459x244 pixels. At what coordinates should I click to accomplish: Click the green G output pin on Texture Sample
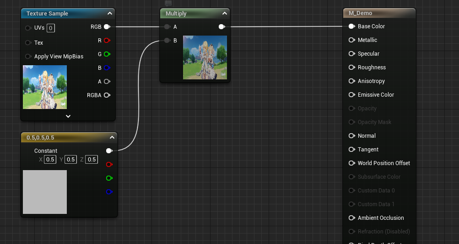(x=107, y=54)
